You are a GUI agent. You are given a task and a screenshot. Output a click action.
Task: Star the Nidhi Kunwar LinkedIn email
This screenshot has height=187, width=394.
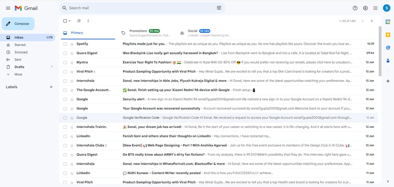coord(72,173)
